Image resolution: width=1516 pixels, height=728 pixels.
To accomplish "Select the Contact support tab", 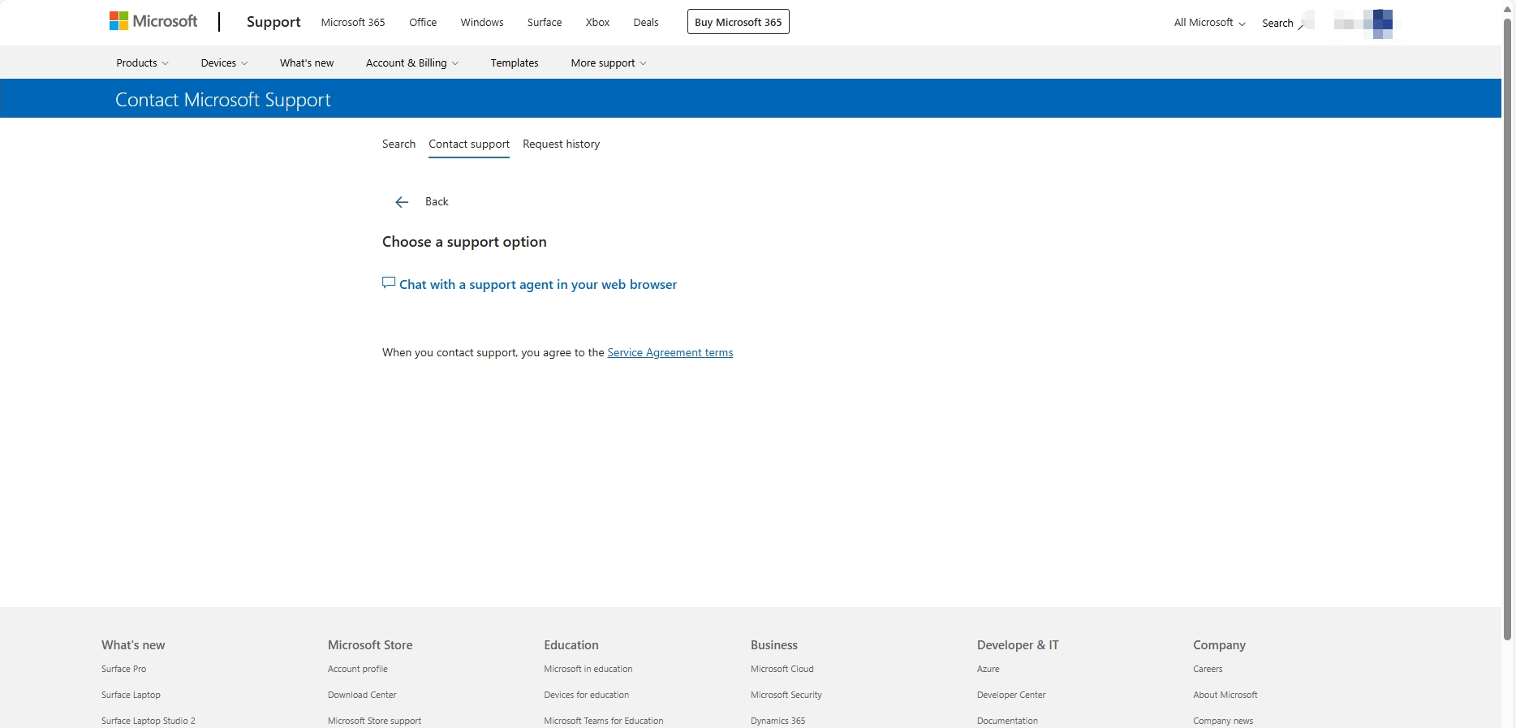I will pyautogui.click(x=469, y=144).
